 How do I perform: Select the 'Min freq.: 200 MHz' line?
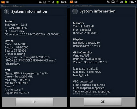point(17,83)
